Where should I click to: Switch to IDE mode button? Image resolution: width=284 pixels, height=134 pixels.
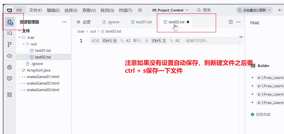(19, 10)
